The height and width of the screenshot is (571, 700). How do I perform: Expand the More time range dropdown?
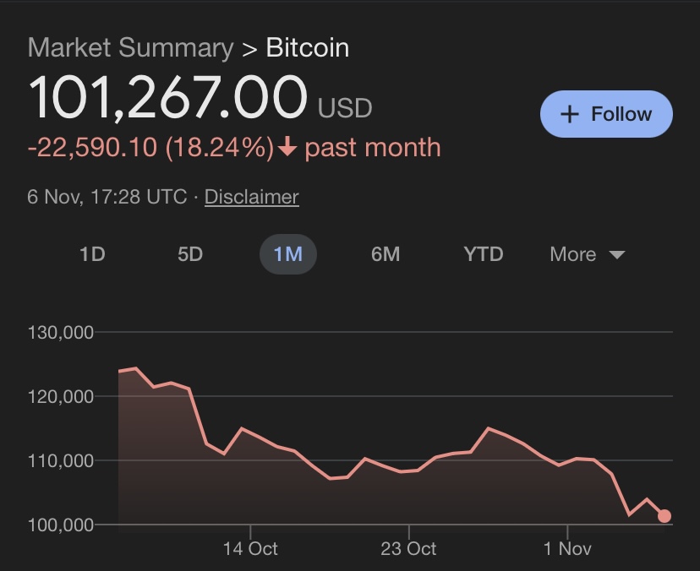587,254
